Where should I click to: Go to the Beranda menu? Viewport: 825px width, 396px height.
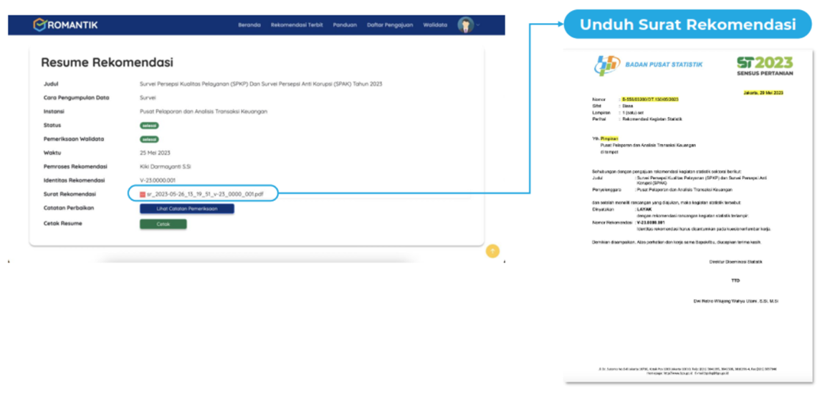point(249,25)
